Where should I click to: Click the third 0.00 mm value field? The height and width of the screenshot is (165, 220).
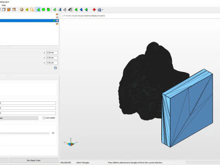[x=52, y=63]
